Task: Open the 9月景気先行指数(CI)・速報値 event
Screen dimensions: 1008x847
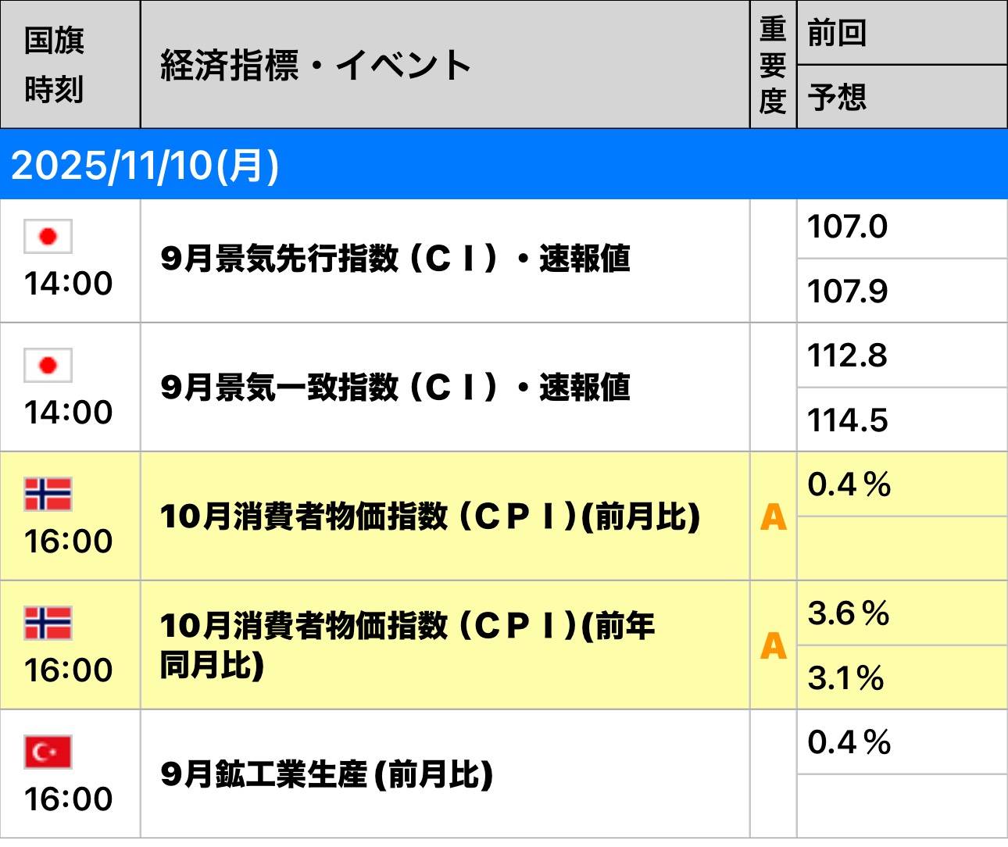Action: 395,259
